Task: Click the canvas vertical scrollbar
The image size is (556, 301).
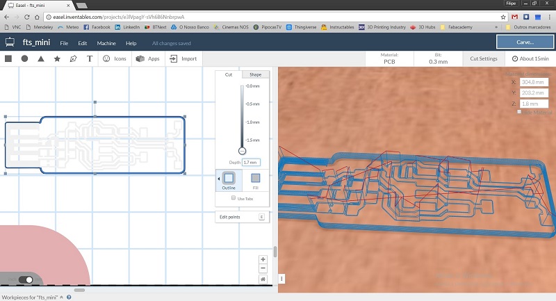Action: click(275, 252)
